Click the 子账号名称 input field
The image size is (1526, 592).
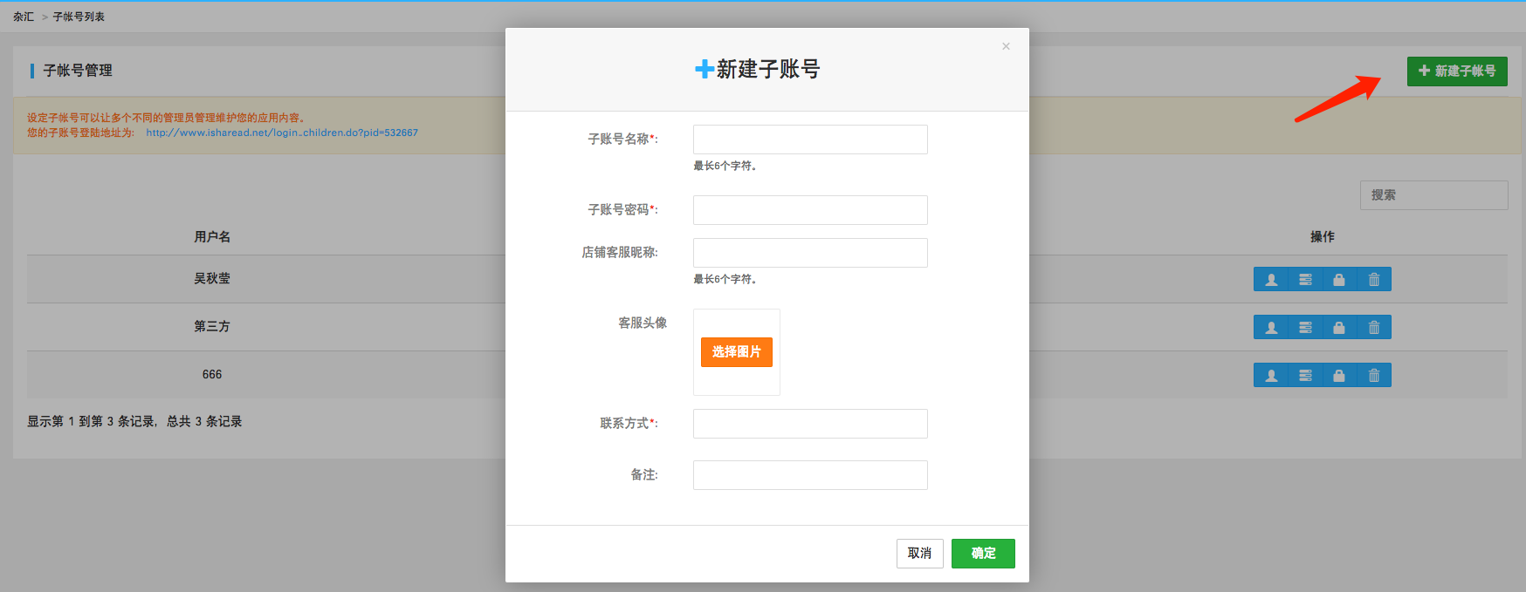point(809,139)
